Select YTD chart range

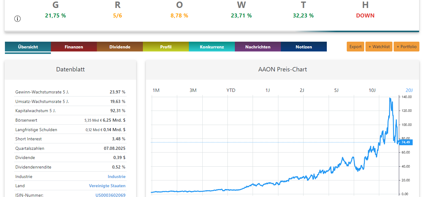[231, 90]
